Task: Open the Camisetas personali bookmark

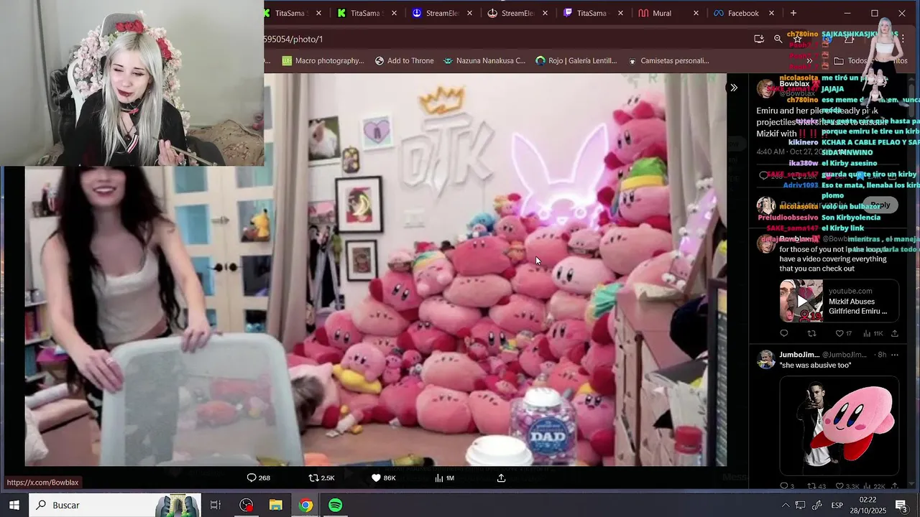Action: (668, 61)
